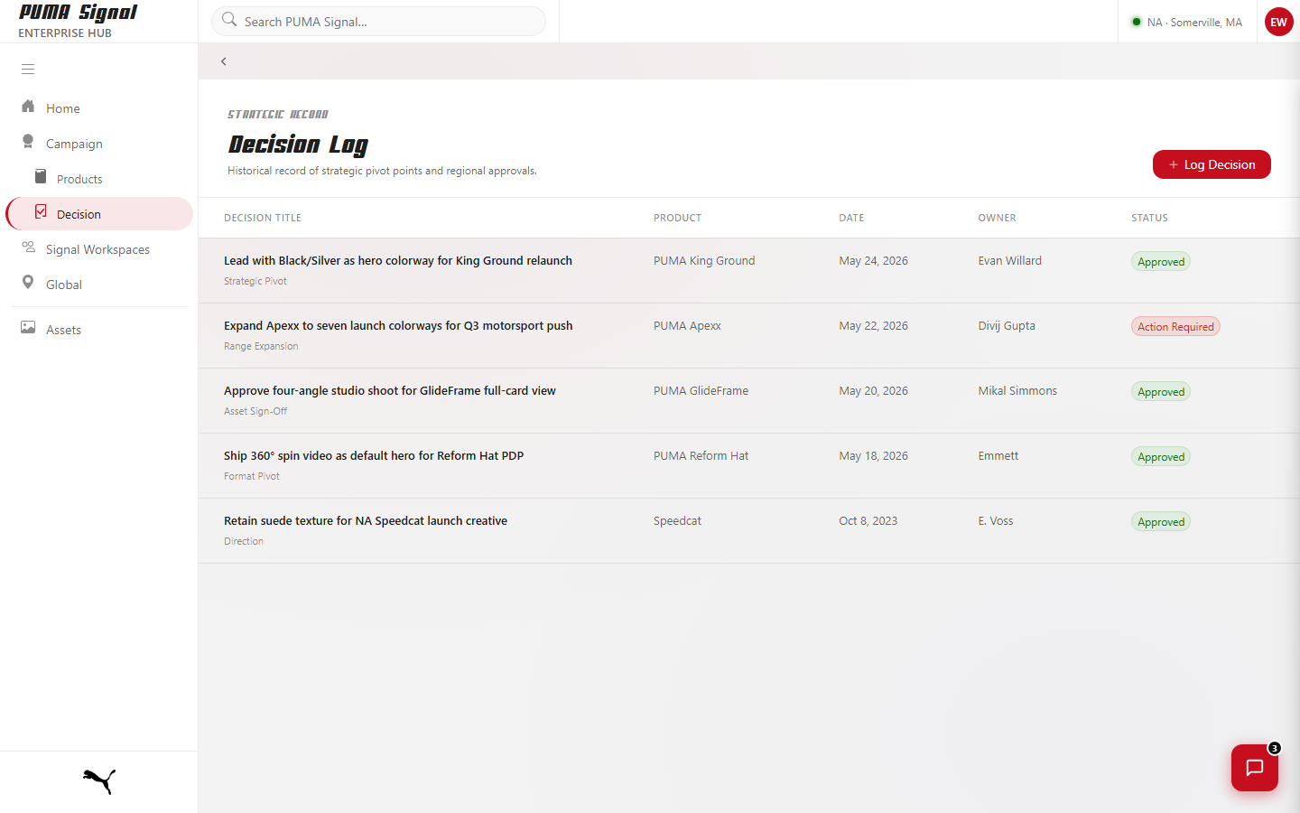Click the PUMA Reform Hat product cell
This screenshot has width=1300, height=813.
pyautogui.click(x=701, y=455)
